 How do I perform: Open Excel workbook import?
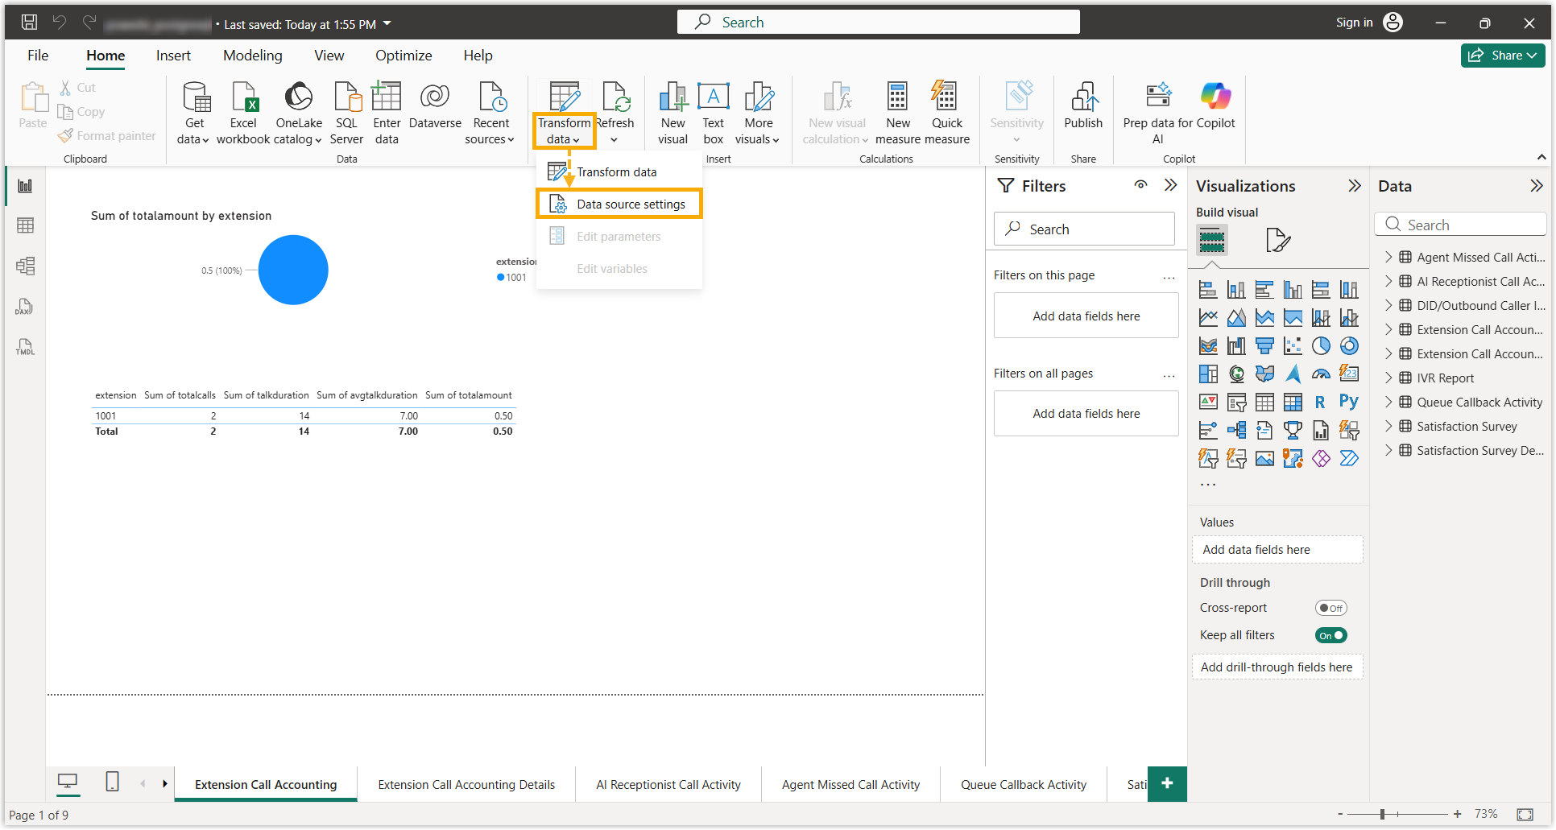pyautogui.click(x=243, y=113)
